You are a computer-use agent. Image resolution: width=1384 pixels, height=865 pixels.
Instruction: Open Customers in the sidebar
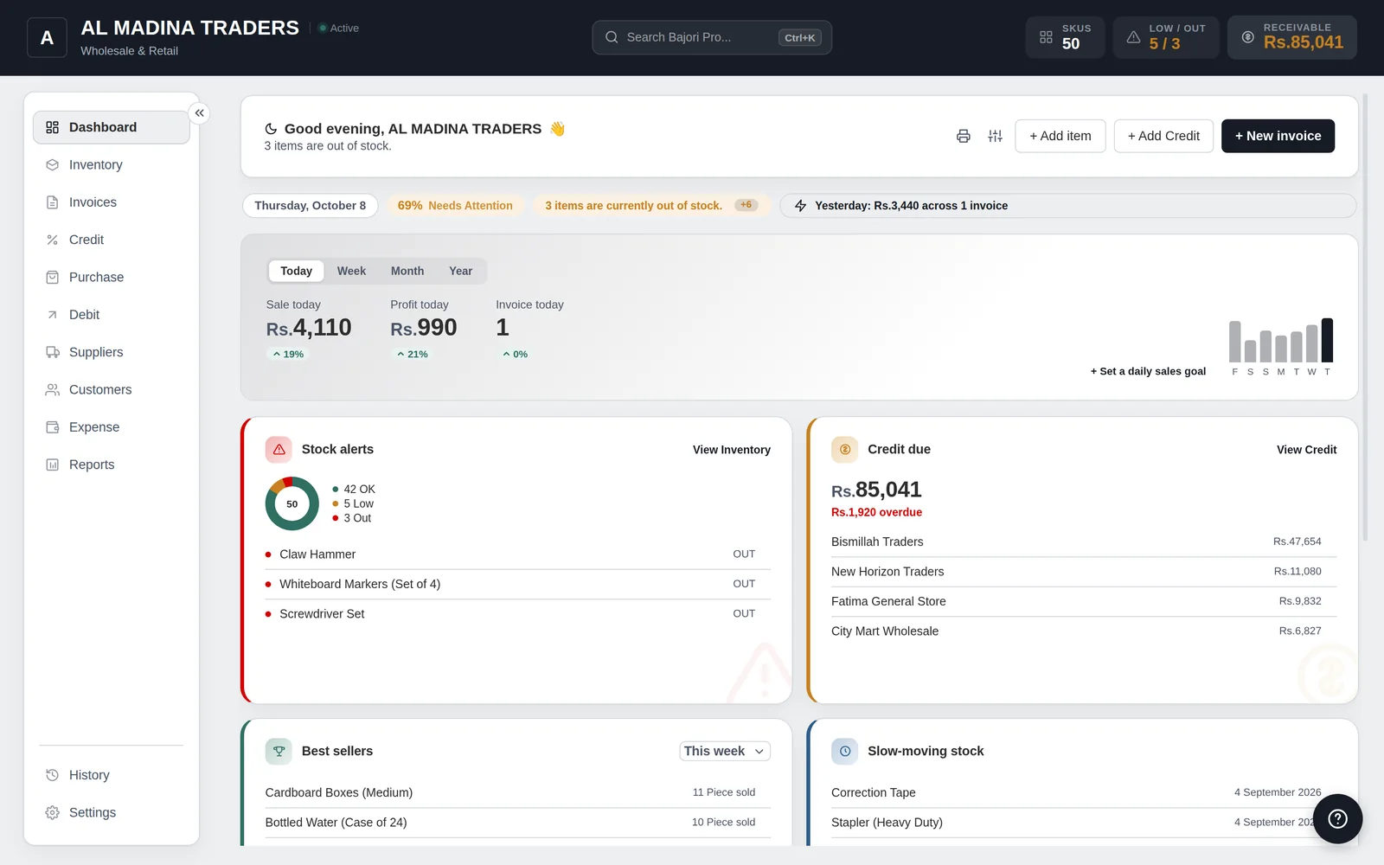coord(112,389)
